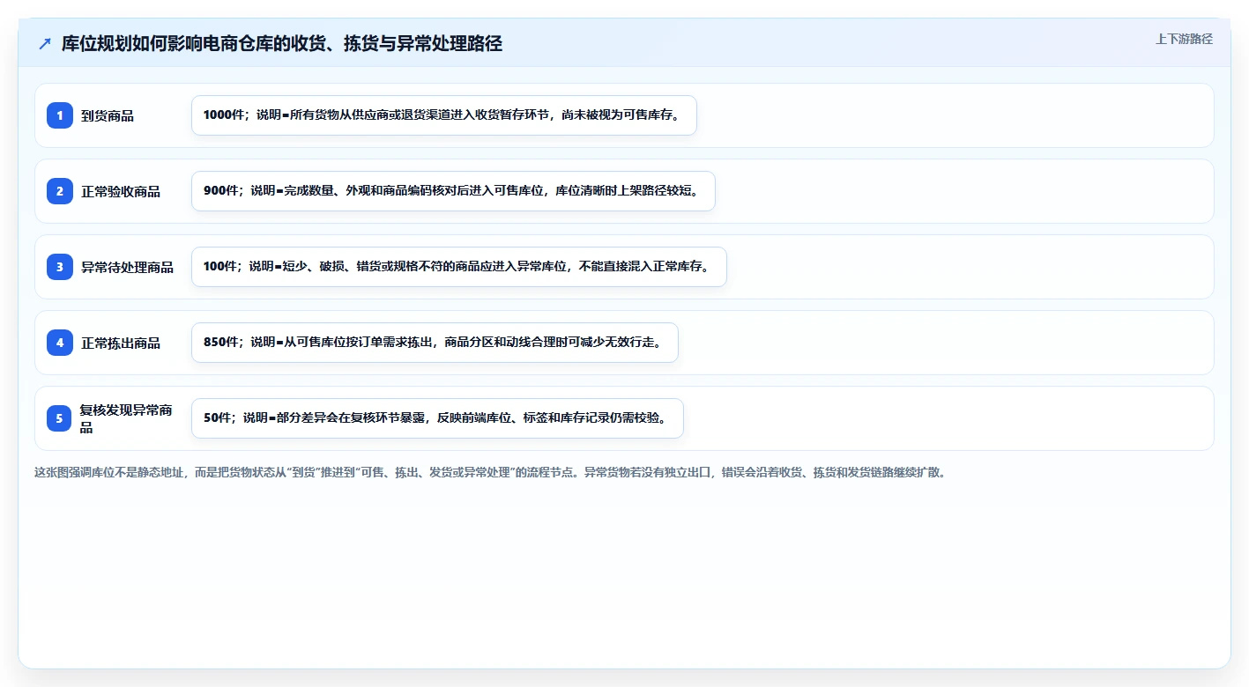Open the 50件 description box about 复核环节
1249x687 pixels.
(437, 418)
